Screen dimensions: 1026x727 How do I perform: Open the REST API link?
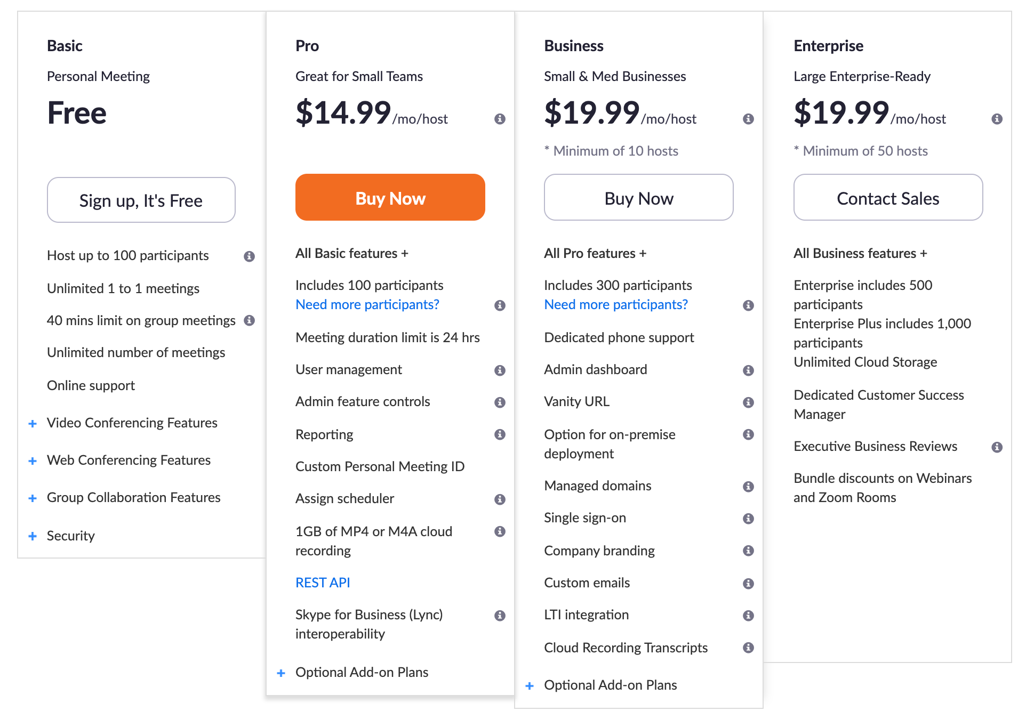[323, 583]
